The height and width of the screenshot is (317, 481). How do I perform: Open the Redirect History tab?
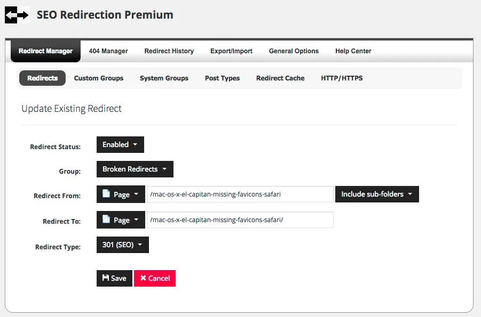[x=169, y=51]
